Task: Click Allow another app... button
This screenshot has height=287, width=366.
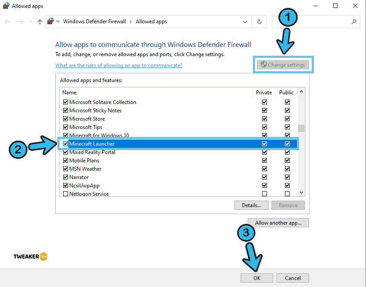Action: (278, 223)
